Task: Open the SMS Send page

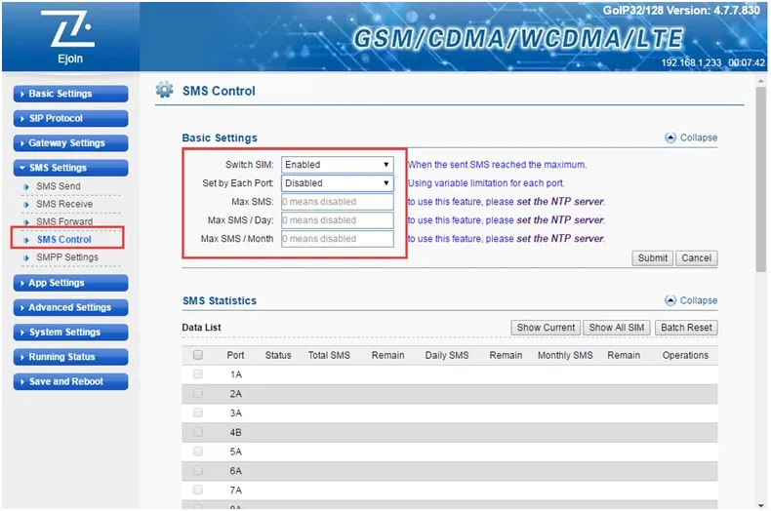Action: coord(59,186)
